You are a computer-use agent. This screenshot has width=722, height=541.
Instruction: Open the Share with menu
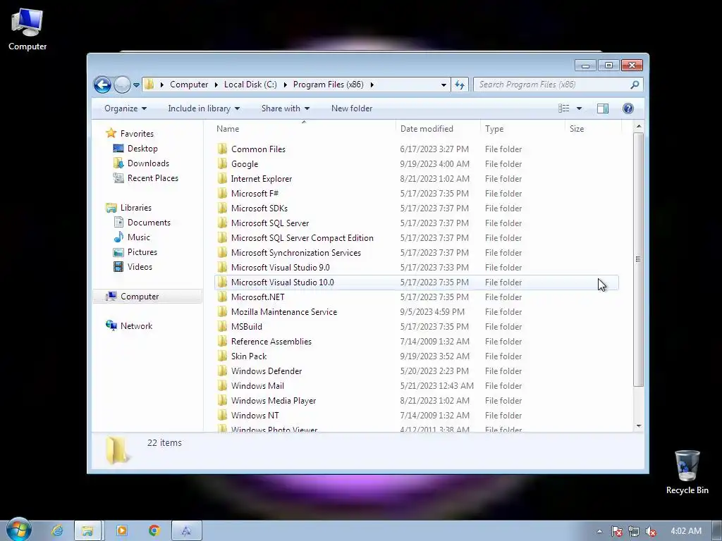click(x=286, y=108)
